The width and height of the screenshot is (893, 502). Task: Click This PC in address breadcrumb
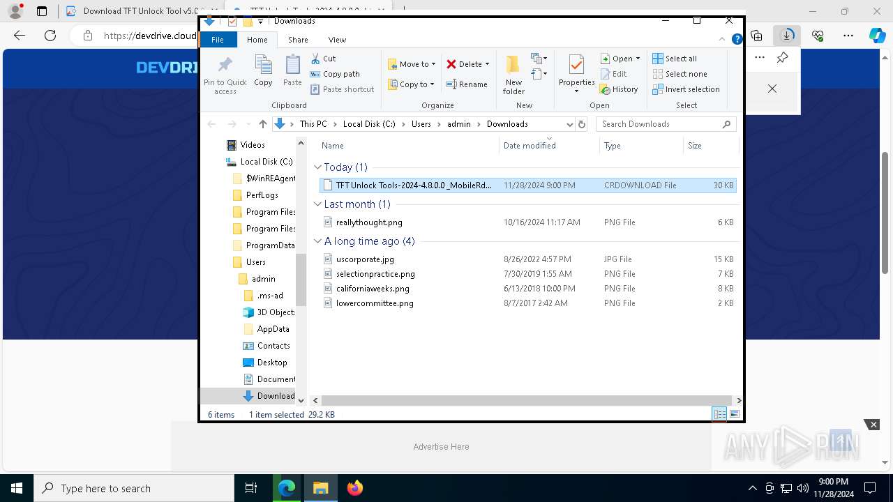coord(313,124)
